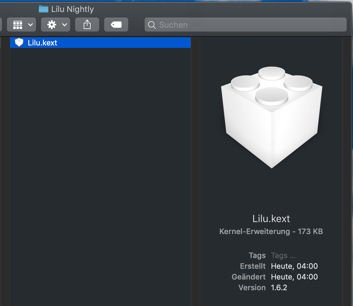The height and width of the screenshot is (306, 353).
Task: Click the Lilu Nightly window title text
Action: (73, 9)
